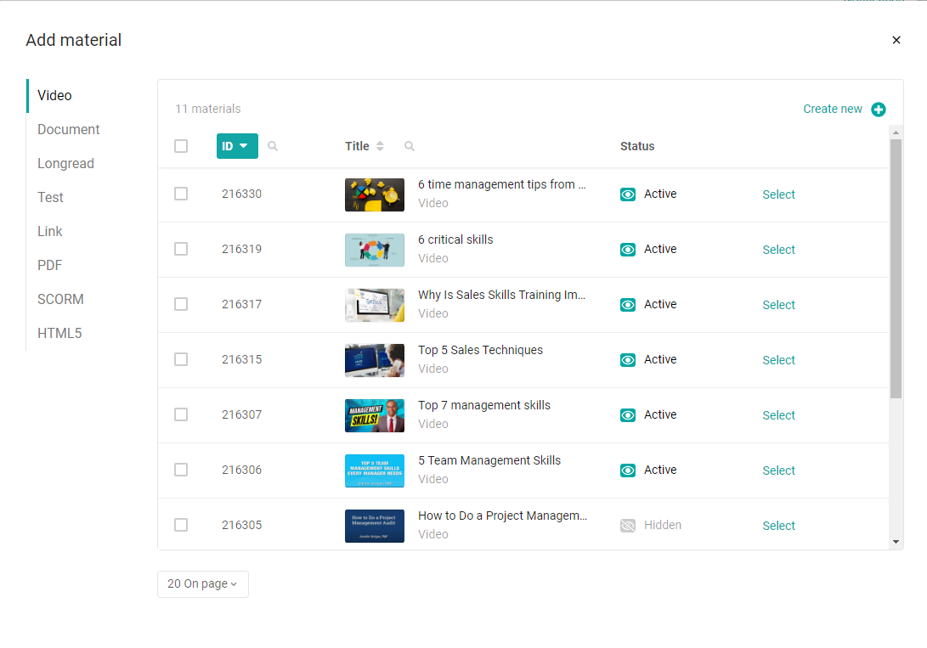Switch to the SCORM tab
Screen dimensions: 927x648
(x=60, y=300)
